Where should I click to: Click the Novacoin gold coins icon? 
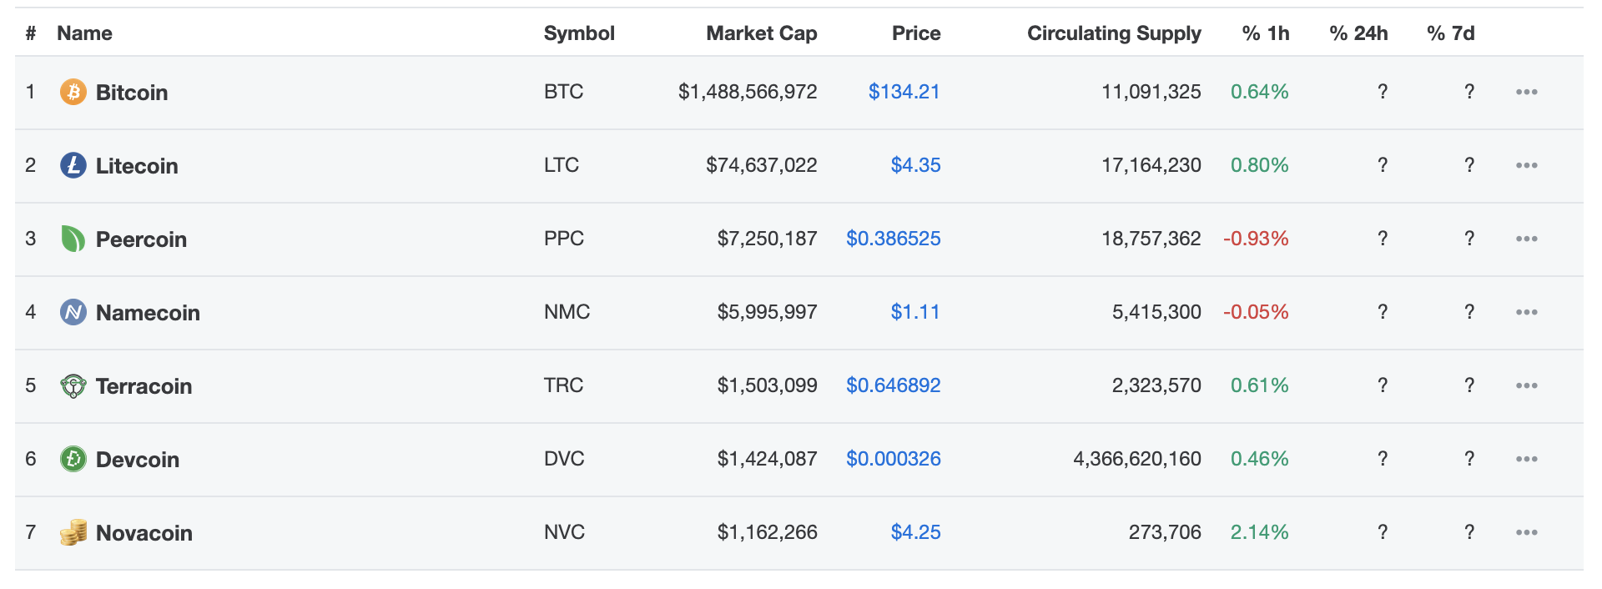pyautogui.click(x=73, y=532)
